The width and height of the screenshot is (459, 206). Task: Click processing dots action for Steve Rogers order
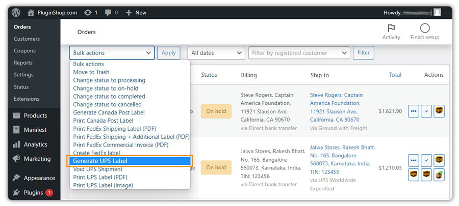pyautogui.click(x=413, y=111)
